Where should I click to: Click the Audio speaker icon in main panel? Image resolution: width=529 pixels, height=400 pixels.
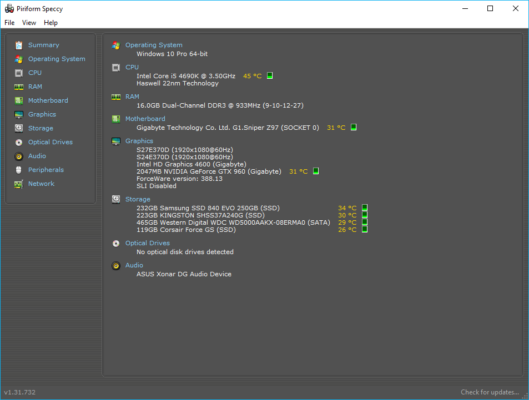point(116,266)
